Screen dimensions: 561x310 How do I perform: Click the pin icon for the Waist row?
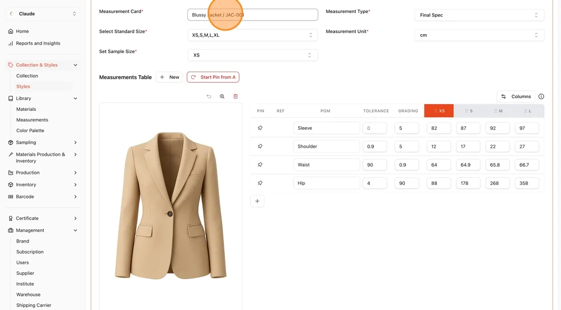click(x=260, y=165)
